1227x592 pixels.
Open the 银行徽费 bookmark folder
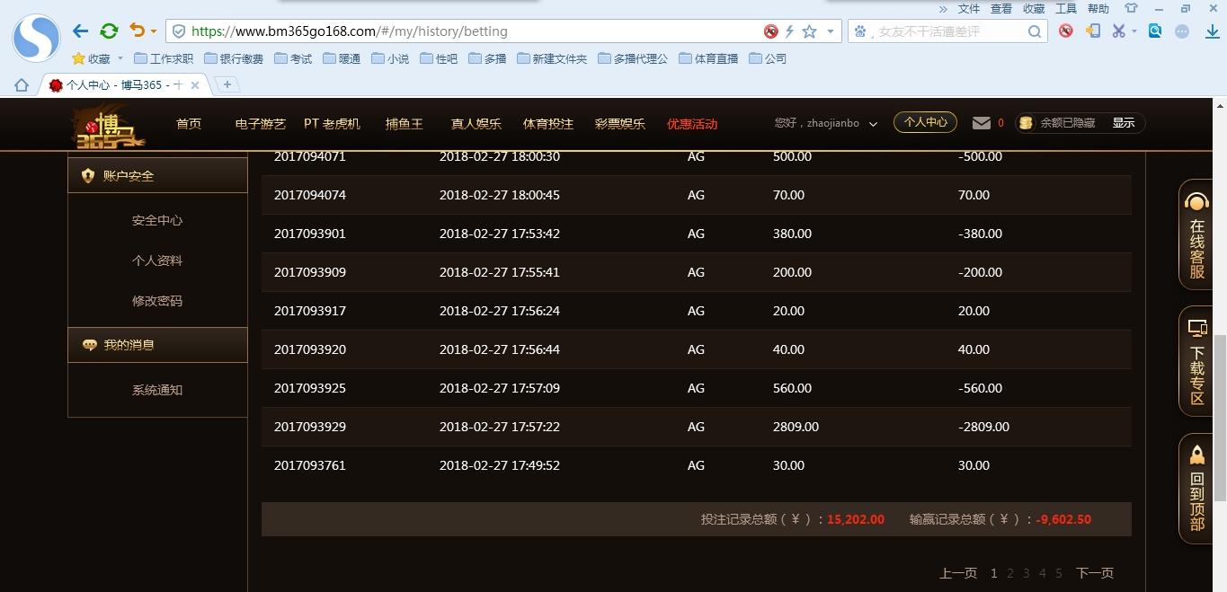click(234, 58)
